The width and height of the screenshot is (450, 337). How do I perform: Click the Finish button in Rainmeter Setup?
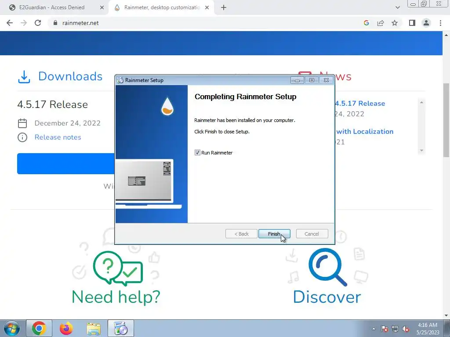(274, 234)
